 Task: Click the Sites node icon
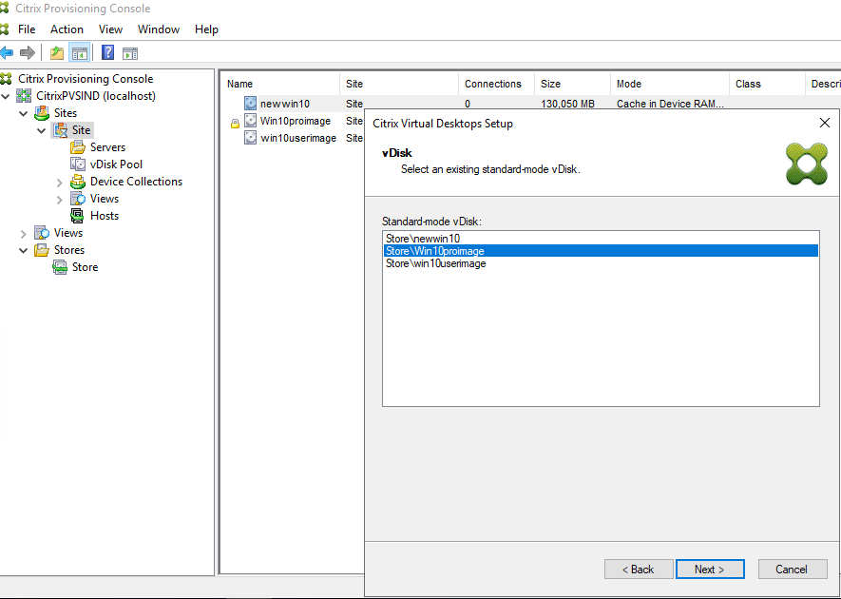coord(42,113)
